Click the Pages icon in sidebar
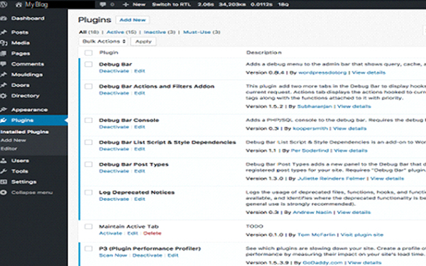The height and width of the screenshot is (266, 426). coord(4,53)
